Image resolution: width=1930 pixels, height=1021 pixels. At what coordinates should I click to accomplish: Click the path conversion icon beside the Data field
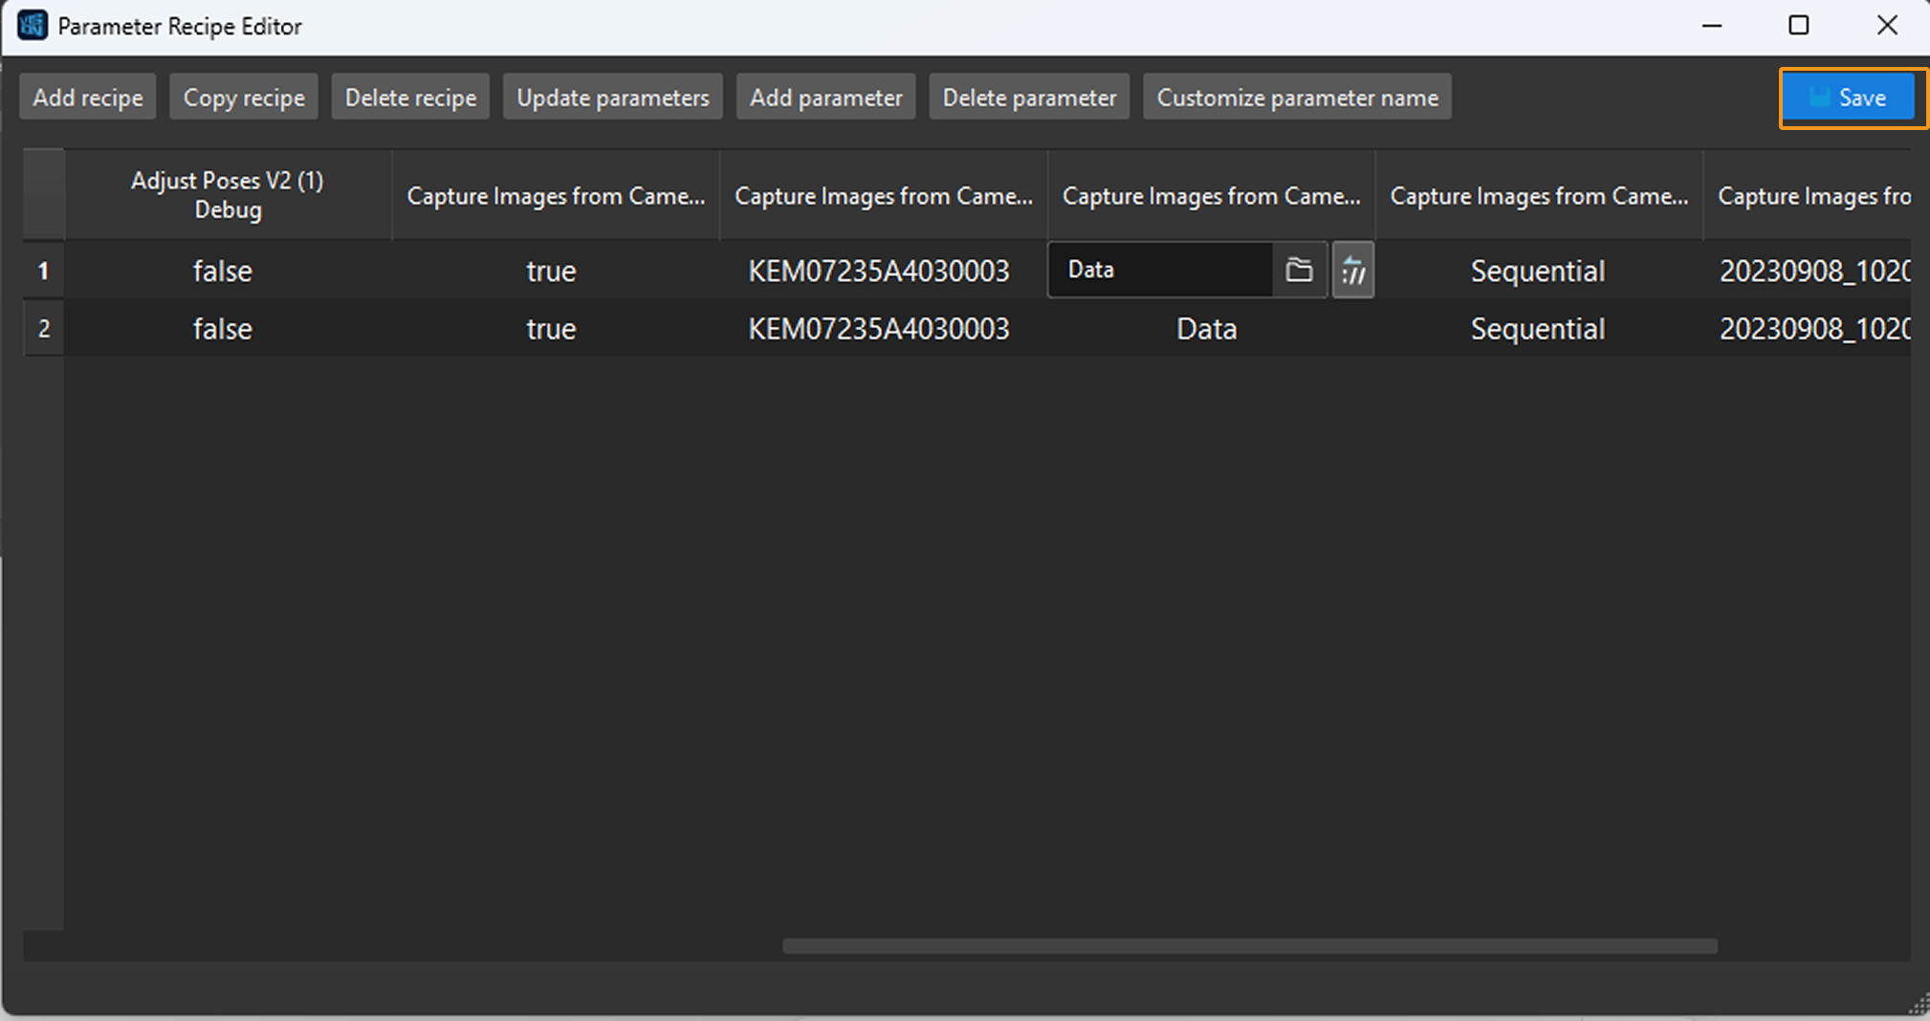coord(1352,271)
